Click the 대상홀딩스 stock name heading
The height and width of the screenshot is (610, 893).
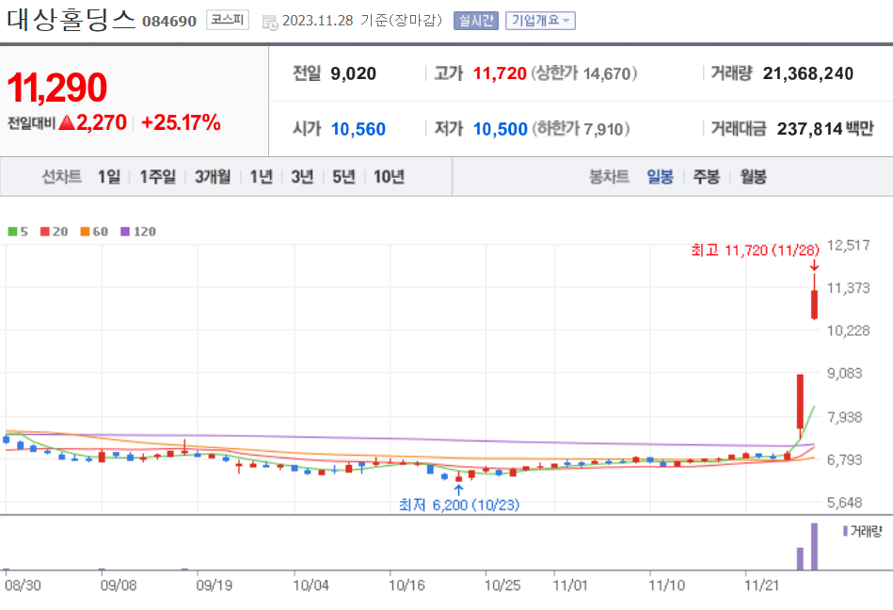(72, 19)
